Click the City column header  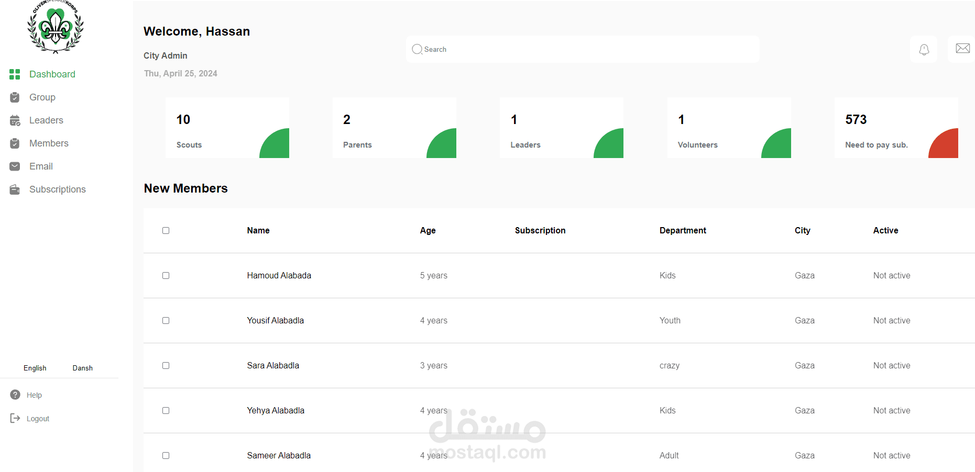803,231
